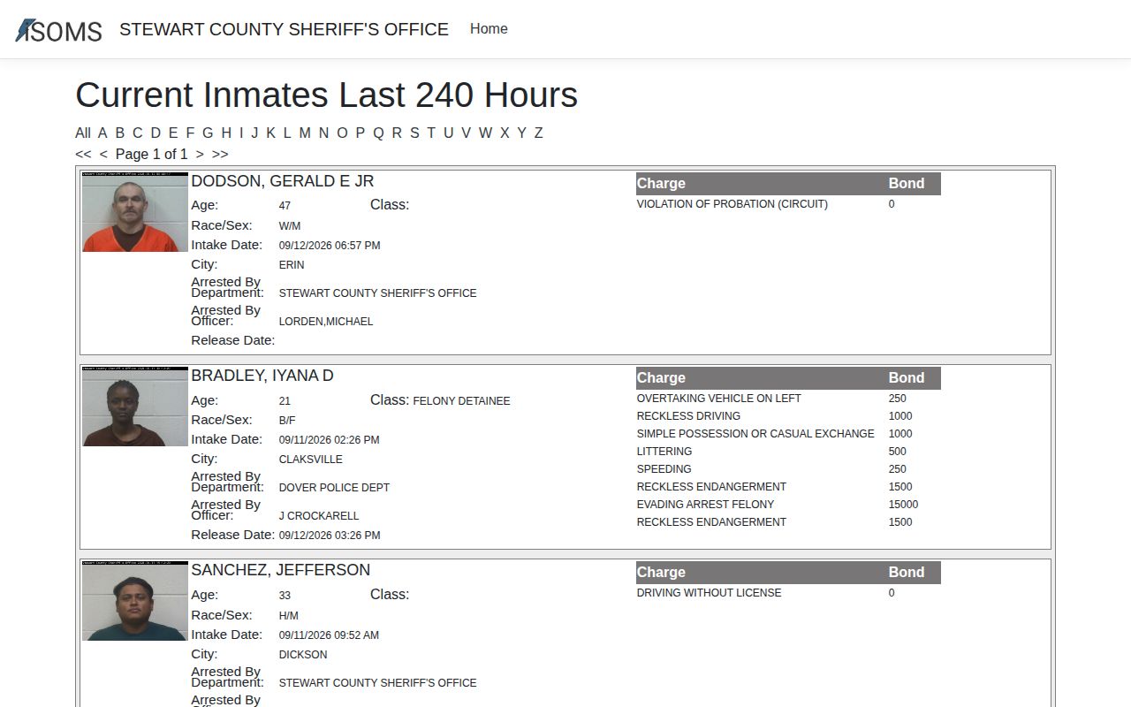Click city value DICKSON
The width and height of the screenshot is (1131, 707).
pos(303,655)
